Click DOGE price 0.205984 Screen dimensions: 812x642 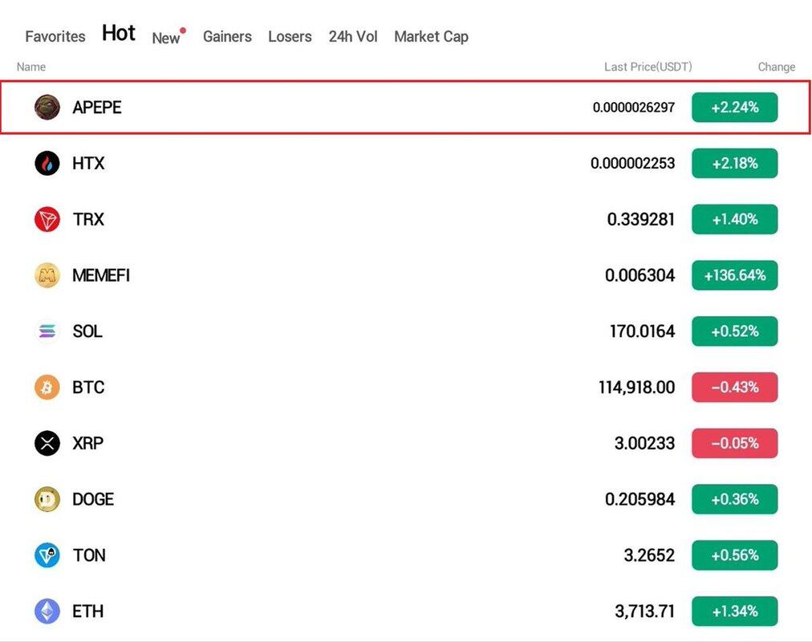pos(640,499)
